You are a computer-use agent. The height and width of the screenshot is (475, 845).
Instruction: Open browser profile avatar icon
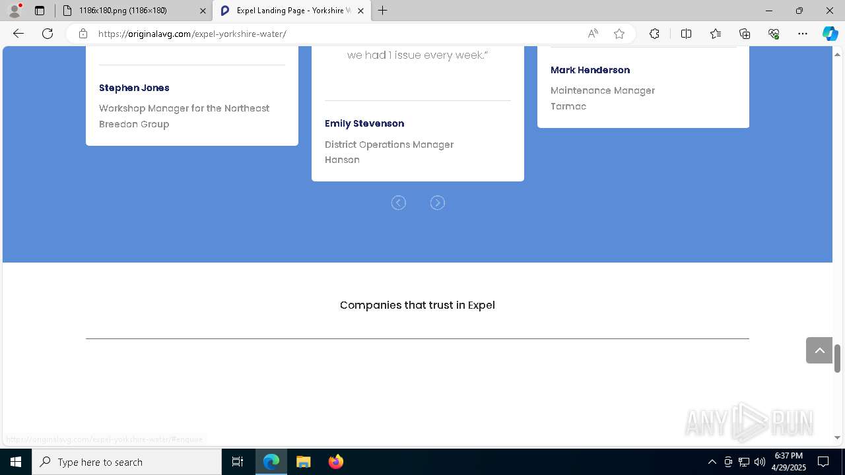[15, 10]
